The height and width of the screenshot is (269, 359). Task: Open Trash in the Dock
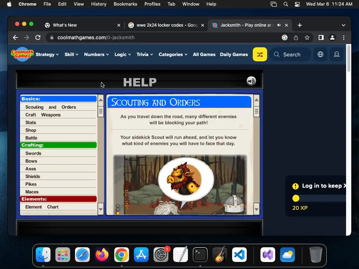pyautogui.click(x=316, y=255)
